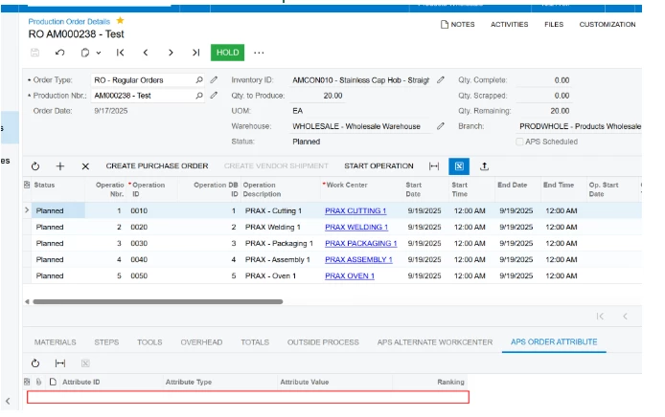665x417 pixels.
Task: Open PRAX ASSEMBLY 1 work center link
Action: pyautogui.click(x=358, y=259)
